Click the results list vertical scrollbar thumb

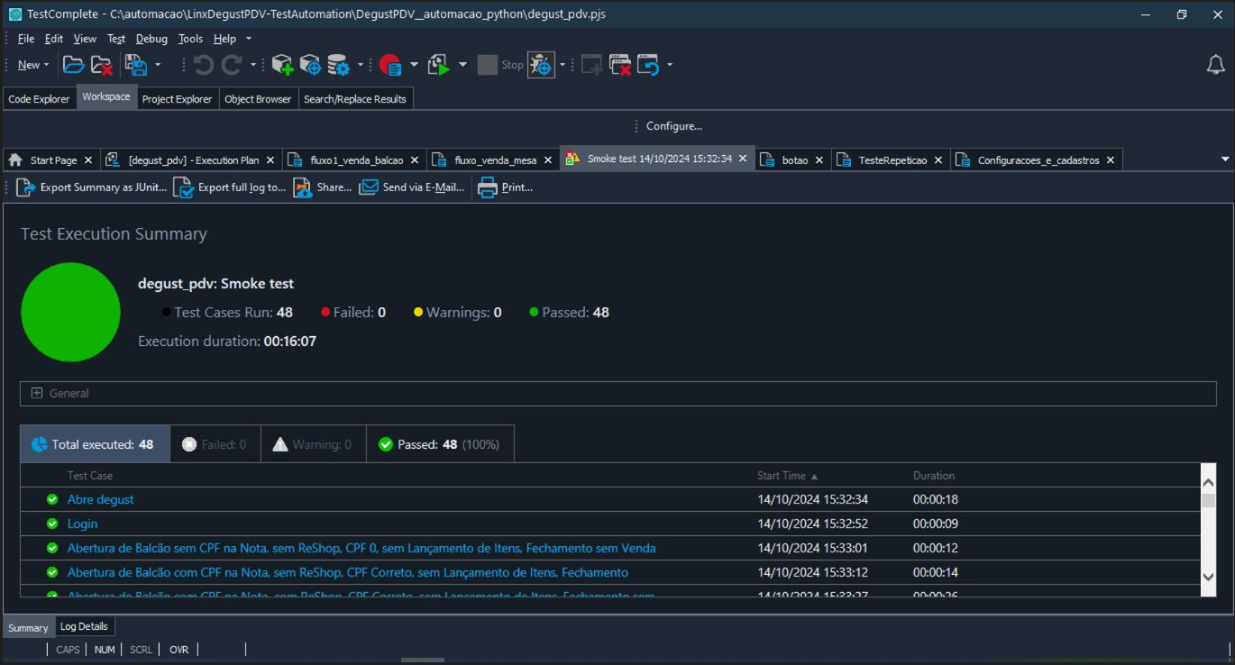pyautogui.click(x=1208, y=500)
